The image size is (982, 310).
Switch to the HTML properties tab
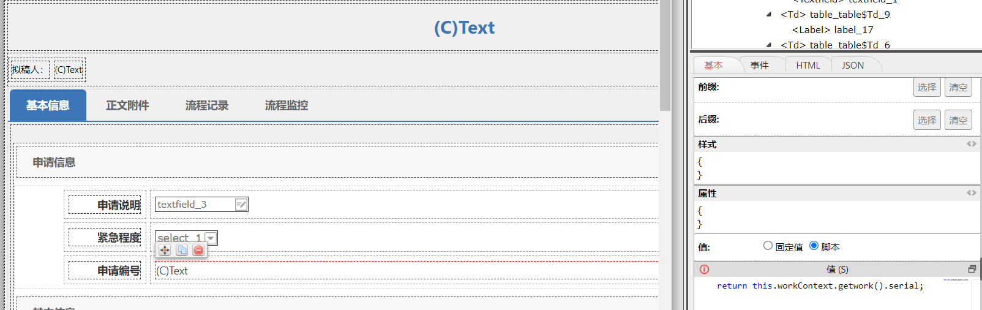[808, 66]
